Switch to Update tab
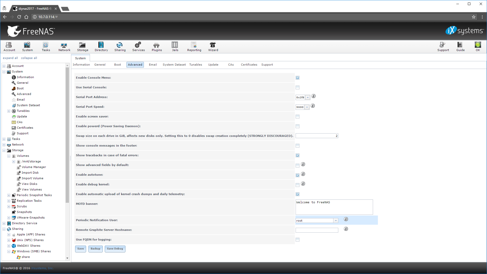 click(213, 65)
